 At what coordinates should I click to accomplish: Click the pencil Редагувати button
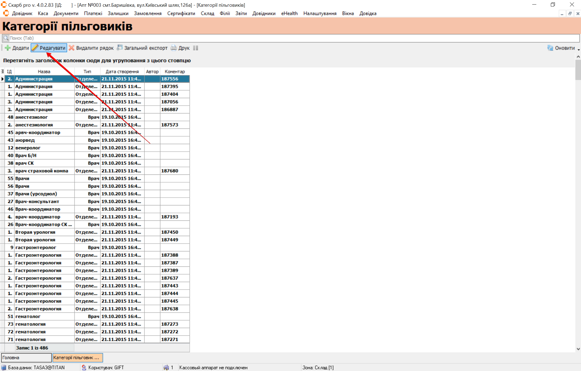coord(49,48)
